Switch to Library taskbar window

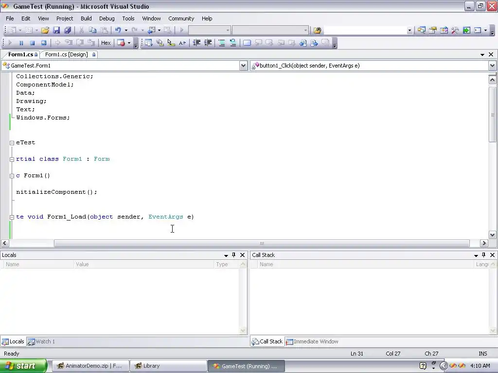(168, 366)
